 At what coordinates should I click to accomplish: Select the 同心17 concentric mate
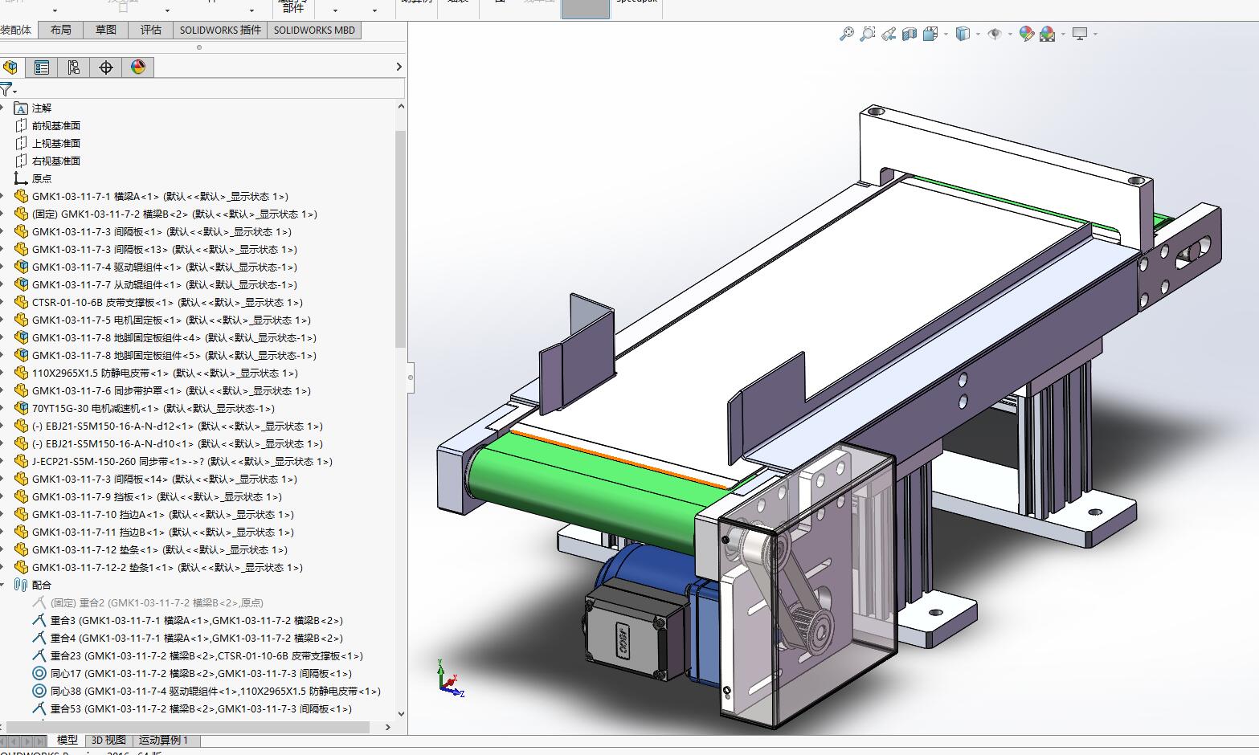point(201,673)
